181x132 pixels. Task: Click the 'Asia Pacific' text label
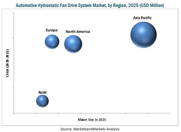pos(142,18)
